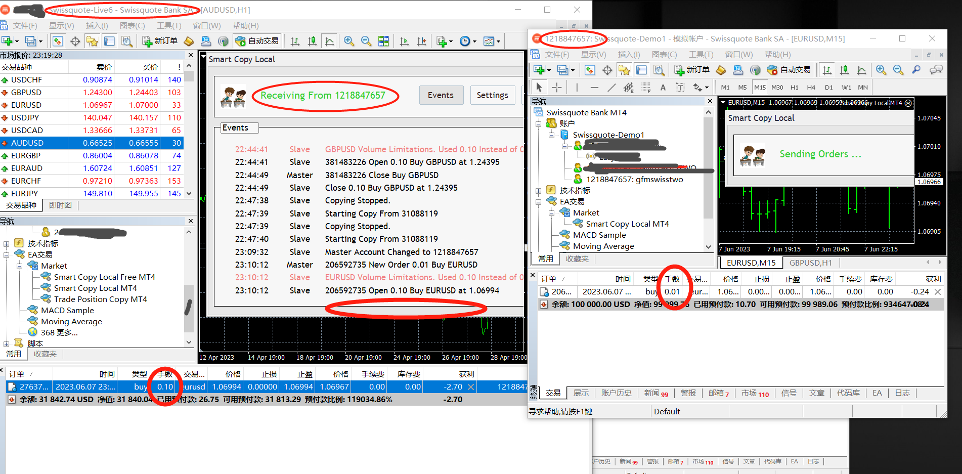Expand 脚本 node in Live6 navigator

[6, 344]
